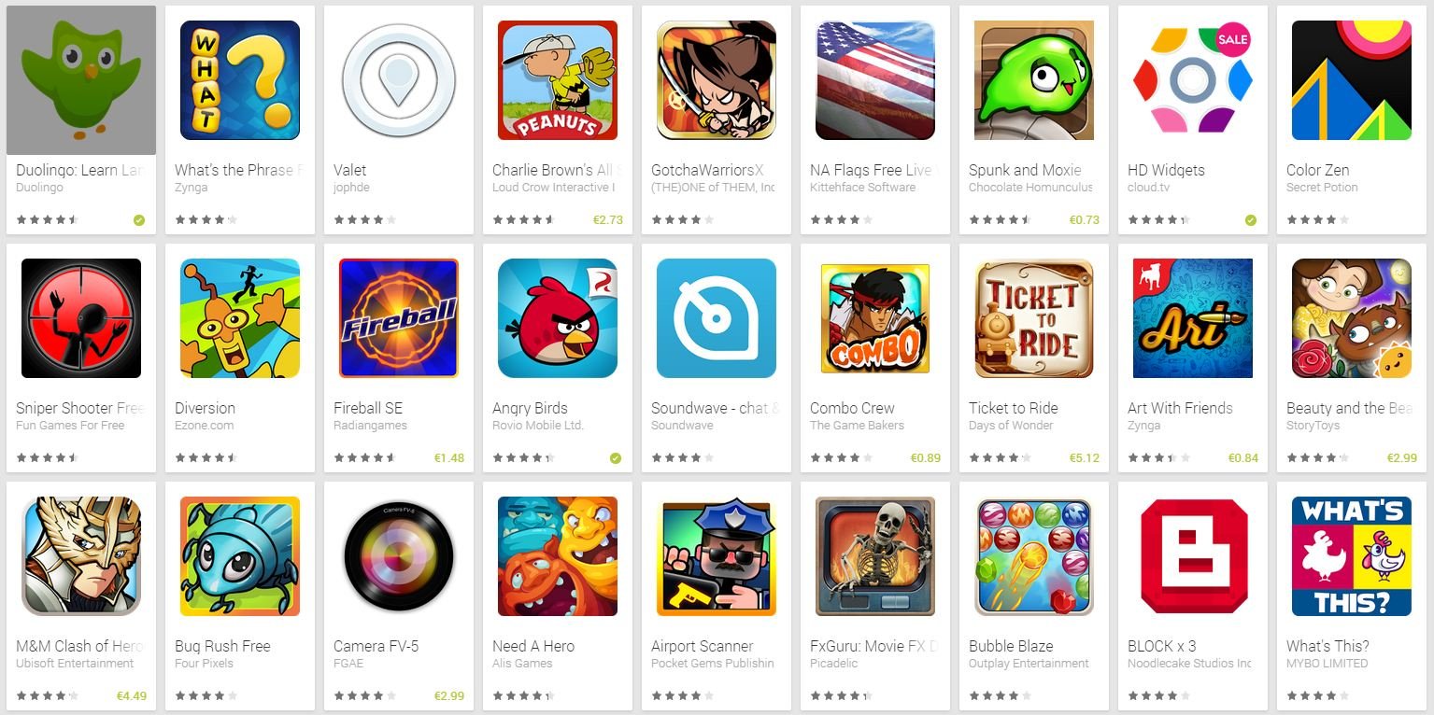This screenshot has width=1434, height=715.
Task: Open the Duolingo green owl app icon
Action: [x=81, y=80]
